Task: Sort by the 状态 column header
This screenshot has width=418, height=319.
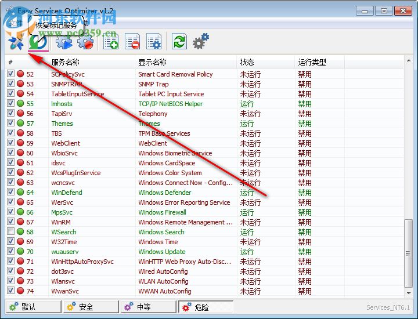Action: [x=266, y=62]
